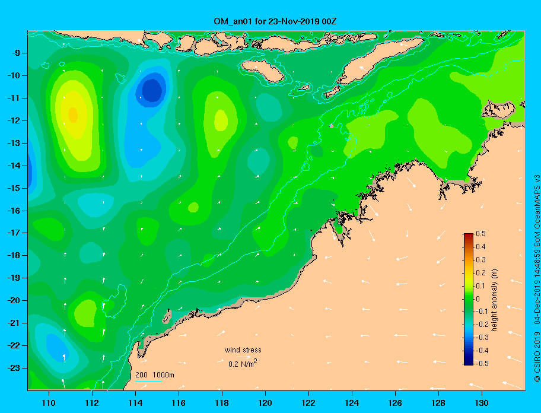Click longitude label 118 on bottom axis

222,403
